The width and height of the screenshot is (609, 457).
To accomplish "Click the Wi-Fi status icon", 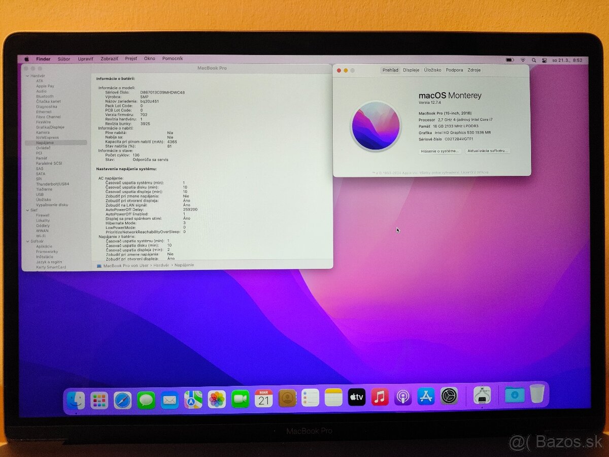I will (x=523, y=59).
